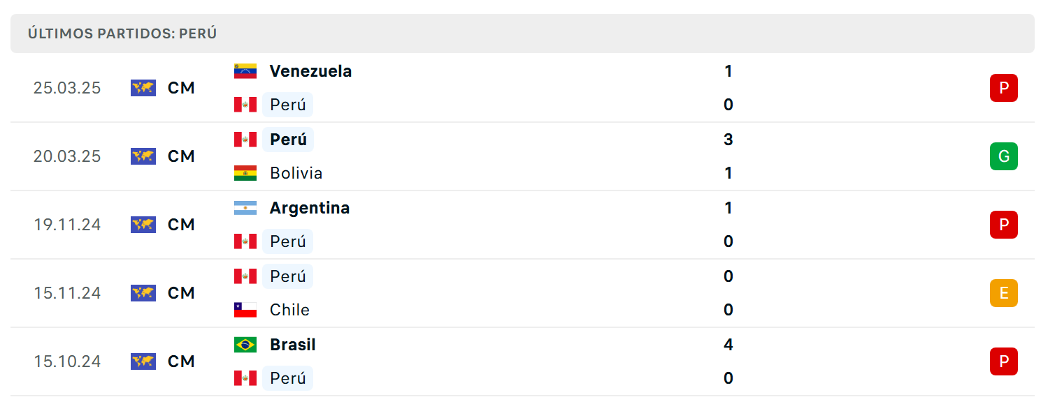Screen dimensions: 1041x411
Task: Click the red P badge for Argentina match
Action: (1004, 225)
